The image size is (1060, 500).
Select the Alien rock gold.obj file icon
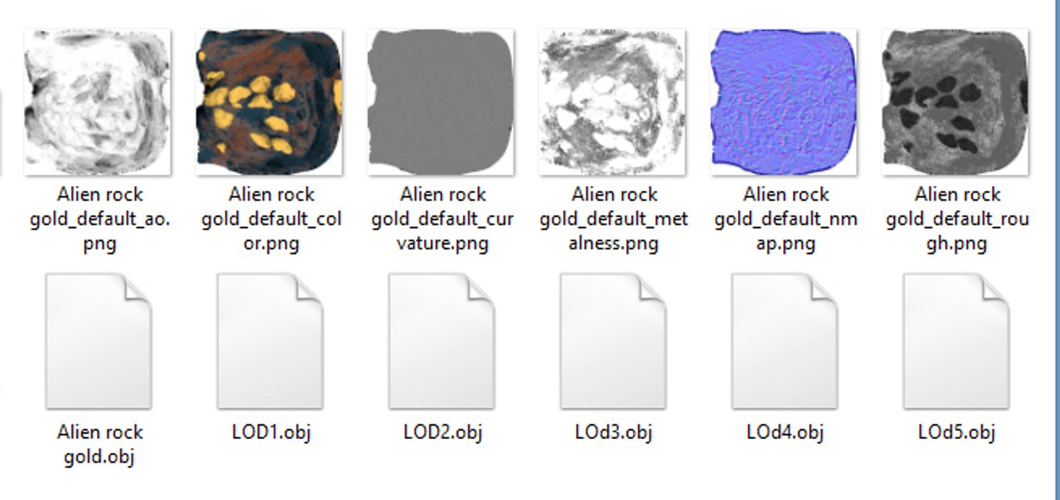(x=99, y=342)
